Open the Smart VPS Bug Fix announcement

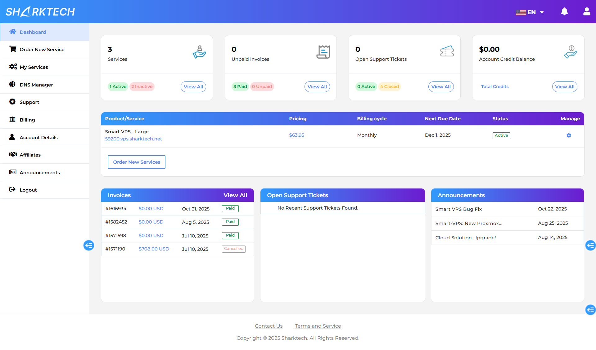(x=458, y=209)
